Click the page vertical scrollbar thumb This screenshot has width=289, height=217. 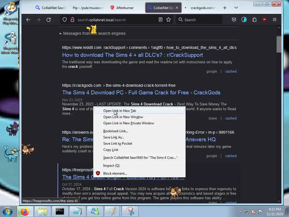tap(279, 44)
